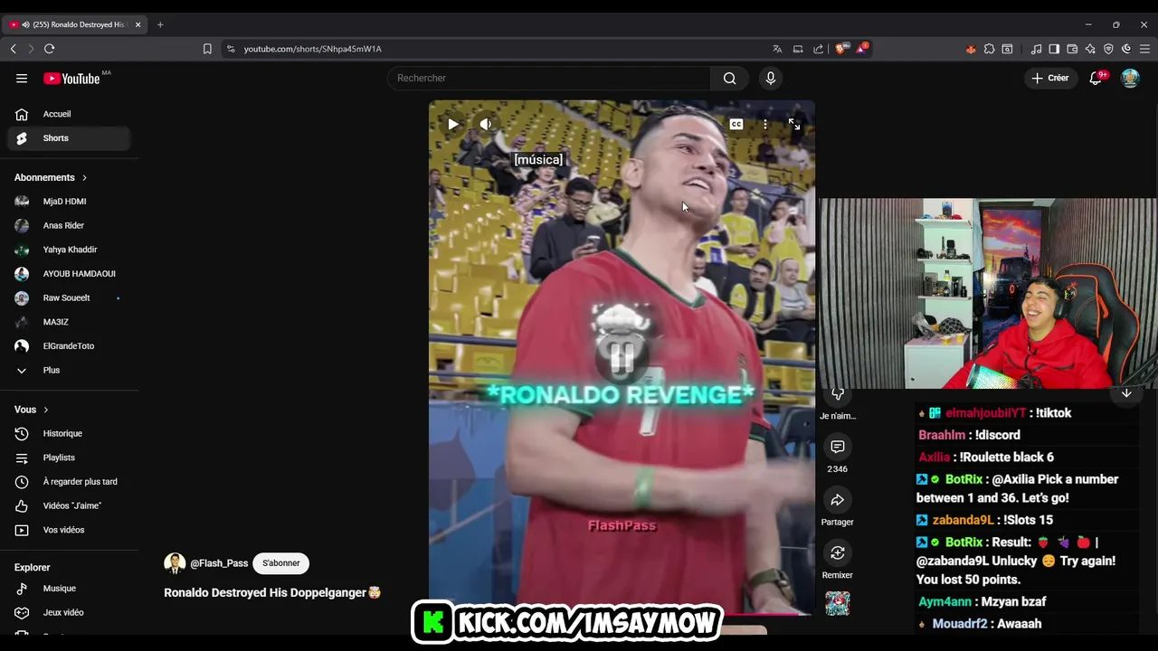Viewport: 1158px width, 651px height.
Task: Open the Leo AI sparkle icon
Action: tap(1090, 49)
